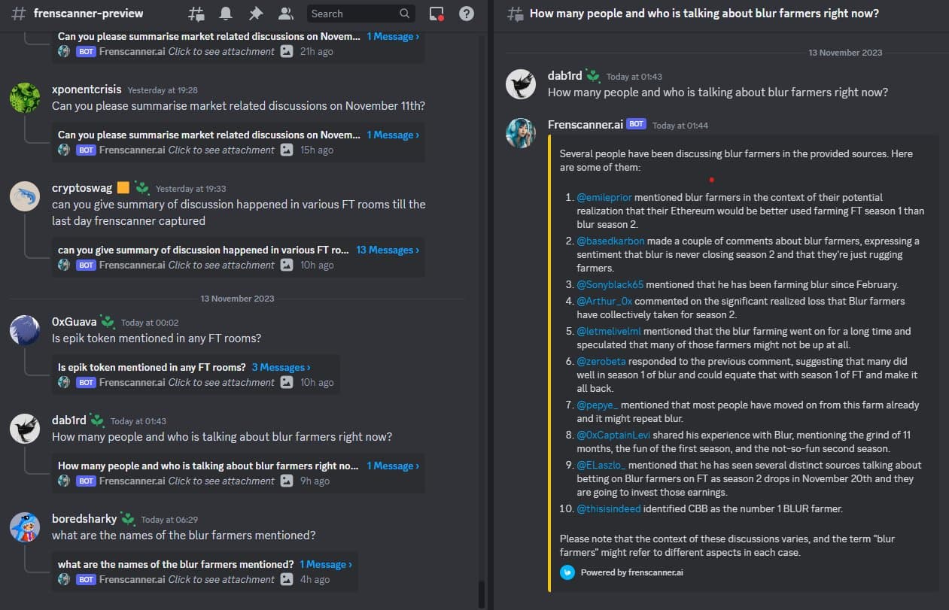Click the @thisisindeed mention
The image size is (949, 610).
coord(609,508)
